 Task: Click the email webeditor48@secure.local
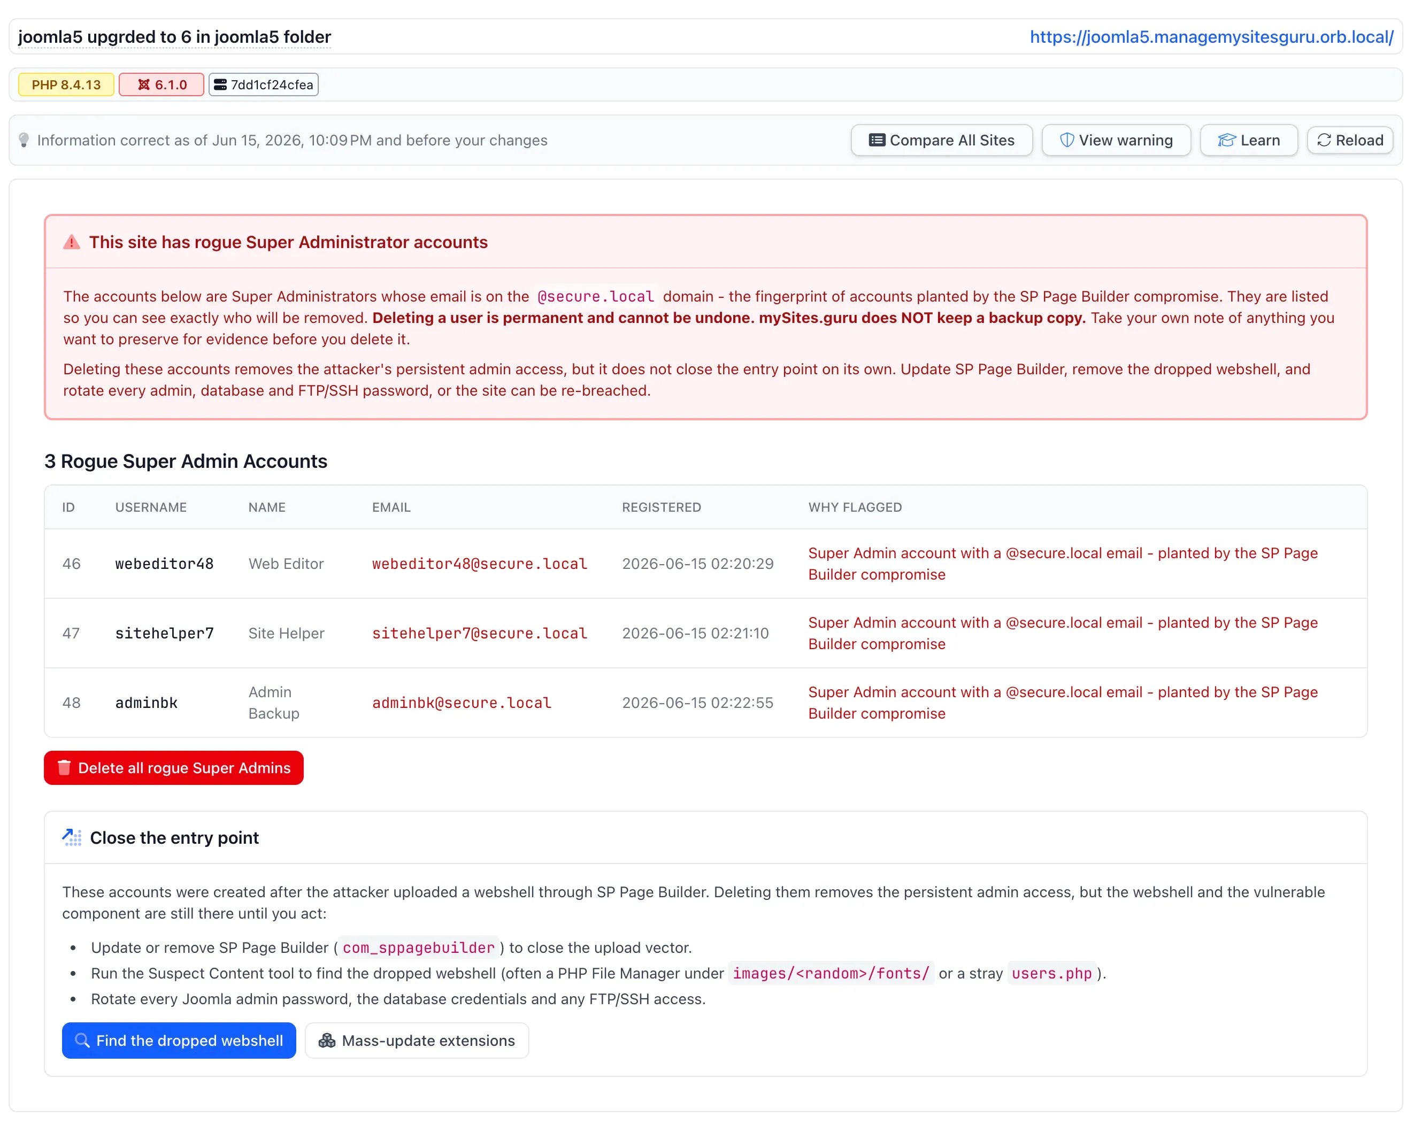pos(479,563)
